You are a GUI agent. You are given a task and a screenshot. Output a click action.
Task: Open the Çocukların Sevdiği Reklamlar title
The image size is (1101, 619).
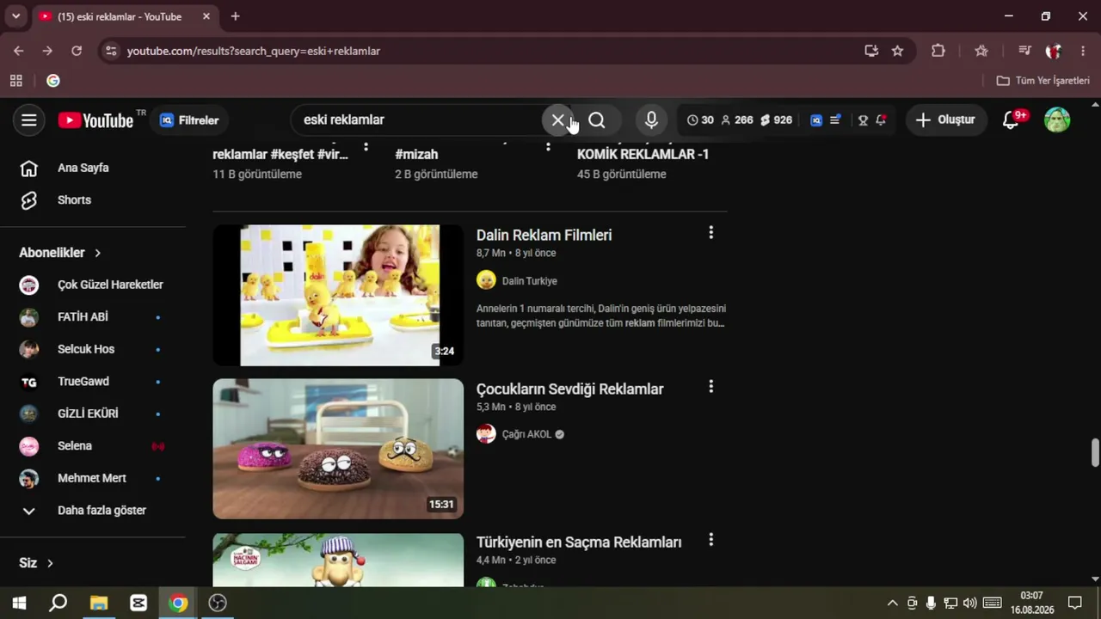coord(570,389)
